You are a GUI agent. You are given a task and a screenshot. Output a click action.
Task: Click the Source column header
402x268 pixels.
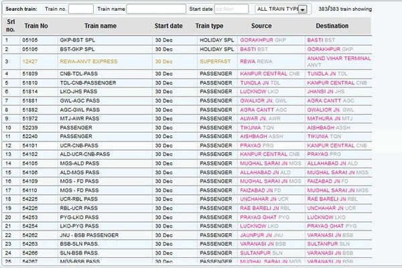click(x=261, y=26)
